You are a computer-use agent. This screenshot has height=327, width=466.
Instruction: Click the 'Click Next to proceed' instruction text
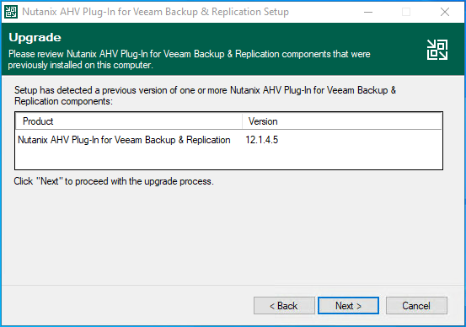click(x=114, y=181)
